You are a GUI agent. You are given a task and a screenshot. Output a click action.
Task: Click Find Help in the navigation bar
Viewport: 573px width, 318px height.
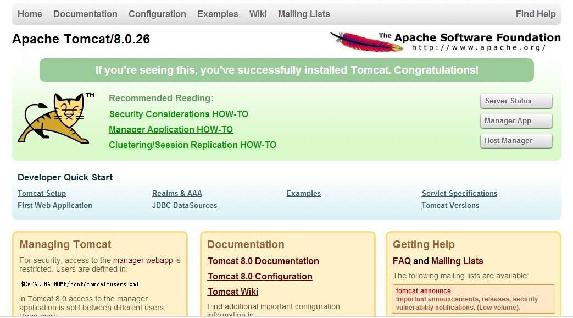coord(535,14)
